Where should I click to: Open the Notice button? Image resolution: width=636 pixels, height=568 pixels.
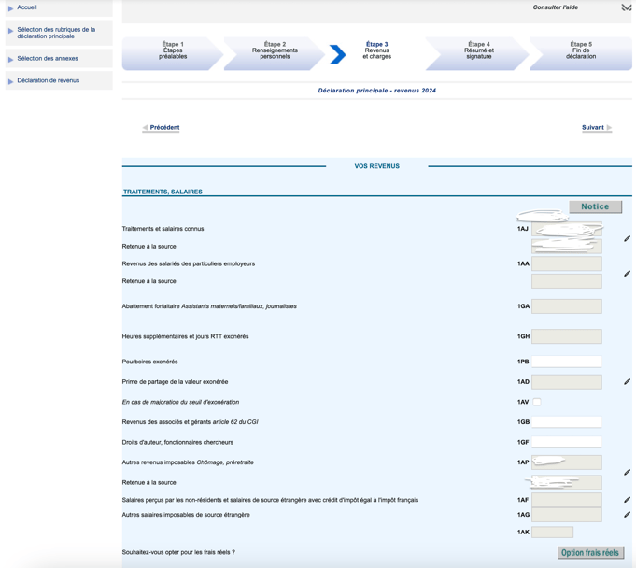[595, 206]
